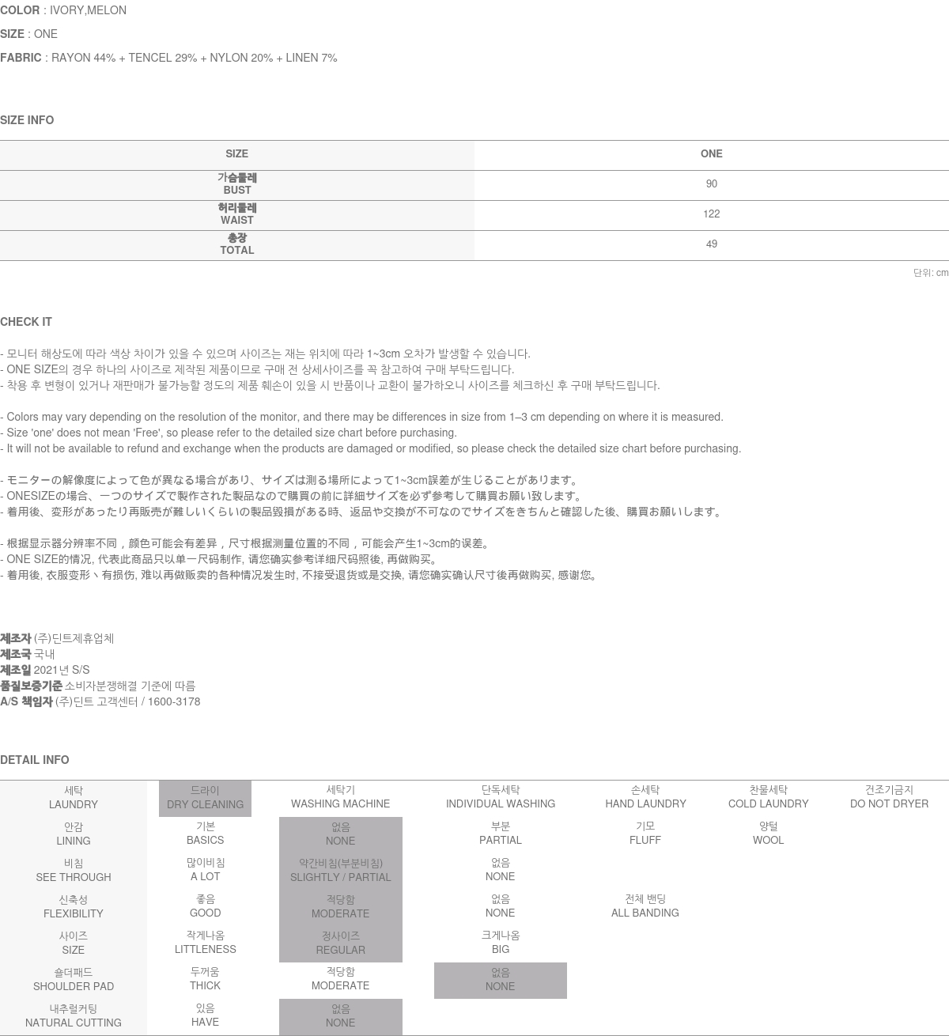Click the SHOULDER PAD row label
Image resolution: width=949 pixels, height=1036 pixels.
74,980
